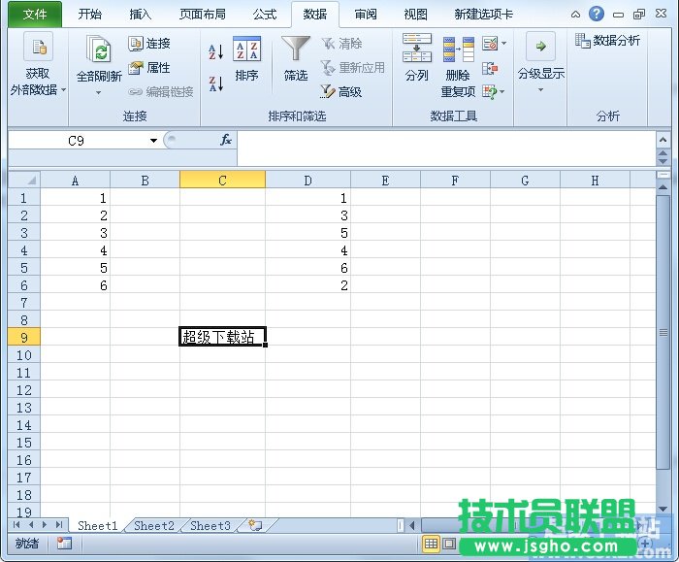Switch to Page Layout view in status bar

(x=449, y=544)
